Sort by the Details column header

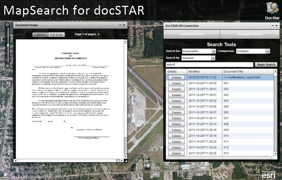176,72
